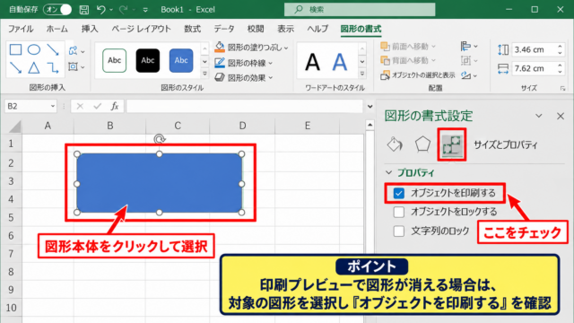Switch to the ページ レイアウト tab
The width and height of the screenshot is (574, 323).
(142, 29)
